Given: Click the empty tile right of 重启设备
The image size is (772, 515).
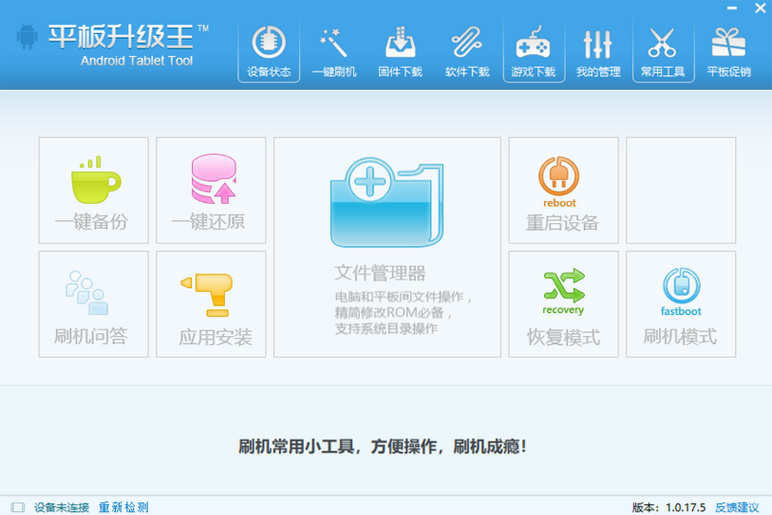Looking at the screenshot, I should tap(681, 191).
